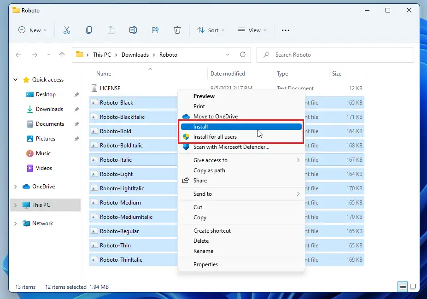427x299 pixels.
Task: Expand the This PC tree node
Action: (16, 205)
